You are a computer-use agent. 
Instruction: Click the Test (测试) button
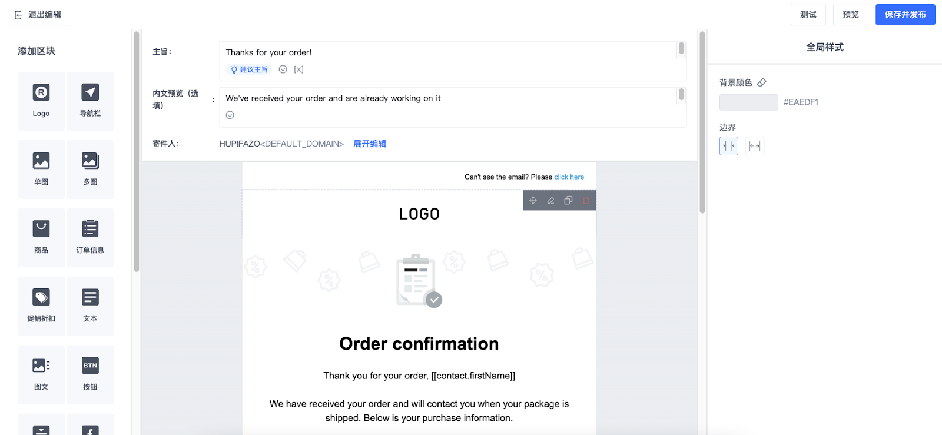click(808, 15)
